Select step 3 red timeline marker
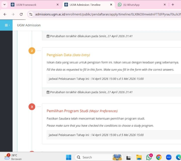The width and height of the screenshot is (181, 161). tap(32, 107)
